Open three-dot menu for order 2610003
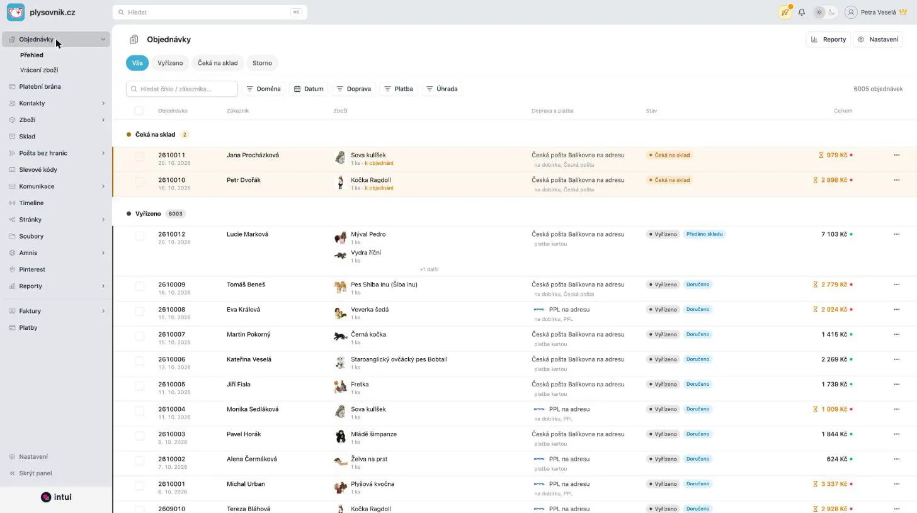This screenshot has width=917, height=513. pyautogui.click(x=897, y=434)
